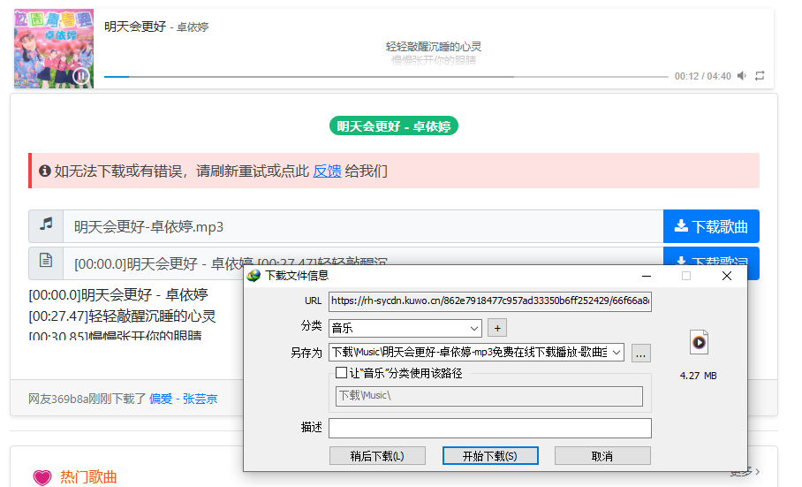Click the plus button to add a category
The height and width of the screenshot is (487, 802).
click(x=497, y=328)
